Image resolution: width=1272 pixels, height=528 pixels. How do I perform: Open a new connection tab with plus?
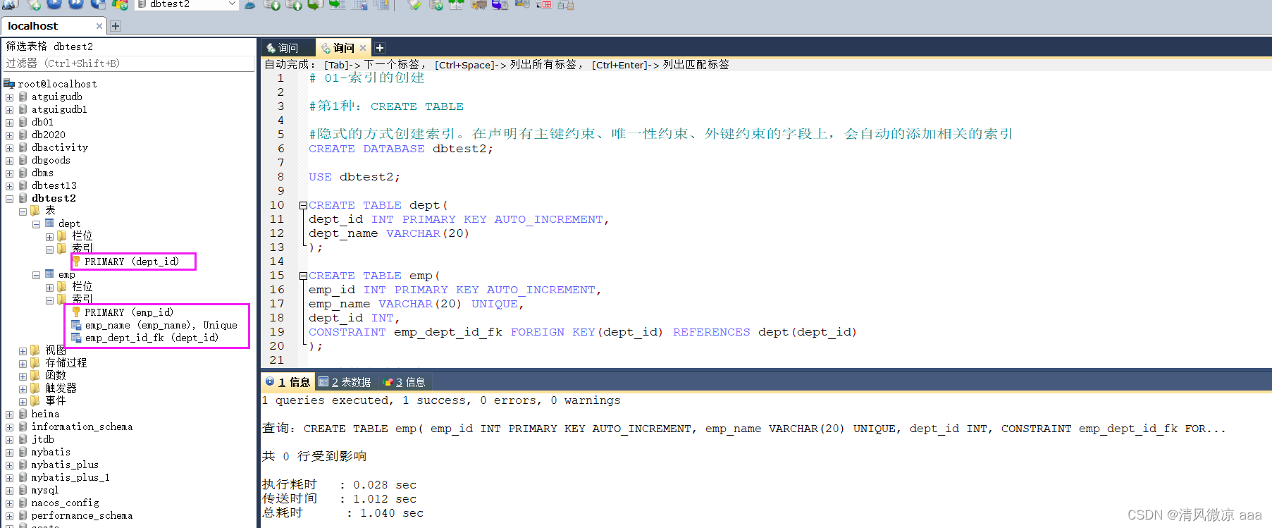point(116,26)
